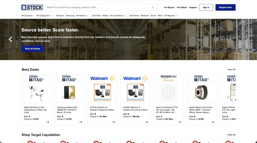The width and height of the screenshot is (257, 143).
Task: Click the ITAD logo on the Apple Watch card
Action: click(x=201, y=79)
